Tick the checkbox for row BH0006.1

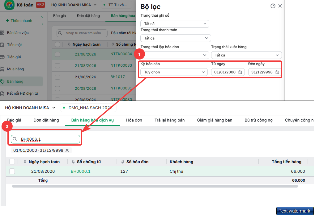coord(12,171)
